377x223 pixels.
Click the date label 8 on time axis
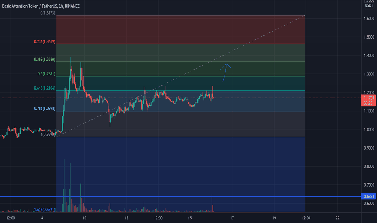(x=42, y=218)
